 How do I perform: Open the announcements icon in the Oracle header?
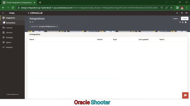[177, 13]
